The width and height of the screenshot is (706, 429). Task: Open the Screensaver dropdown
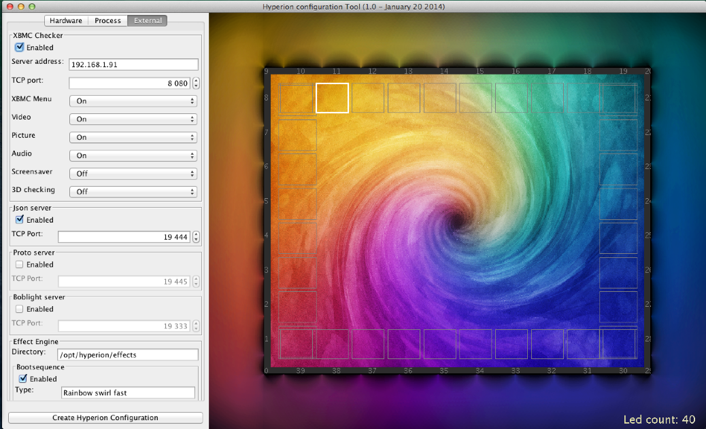tap(133, 173)
